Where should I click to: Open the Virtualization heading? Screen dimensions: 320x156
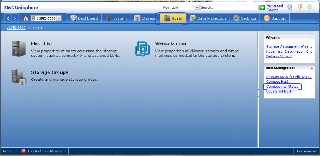(x=171, y=44)
